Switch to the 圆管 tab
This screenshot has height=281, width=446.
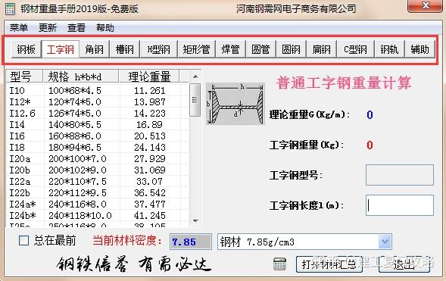click(260, 49)
